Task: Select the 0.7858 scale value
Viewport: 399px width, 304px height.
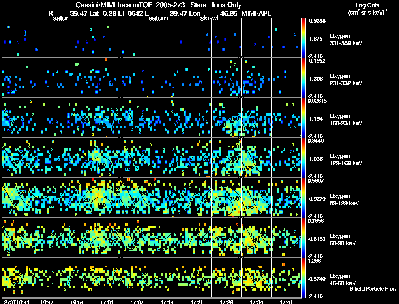Action: click(x=316, y=221)
